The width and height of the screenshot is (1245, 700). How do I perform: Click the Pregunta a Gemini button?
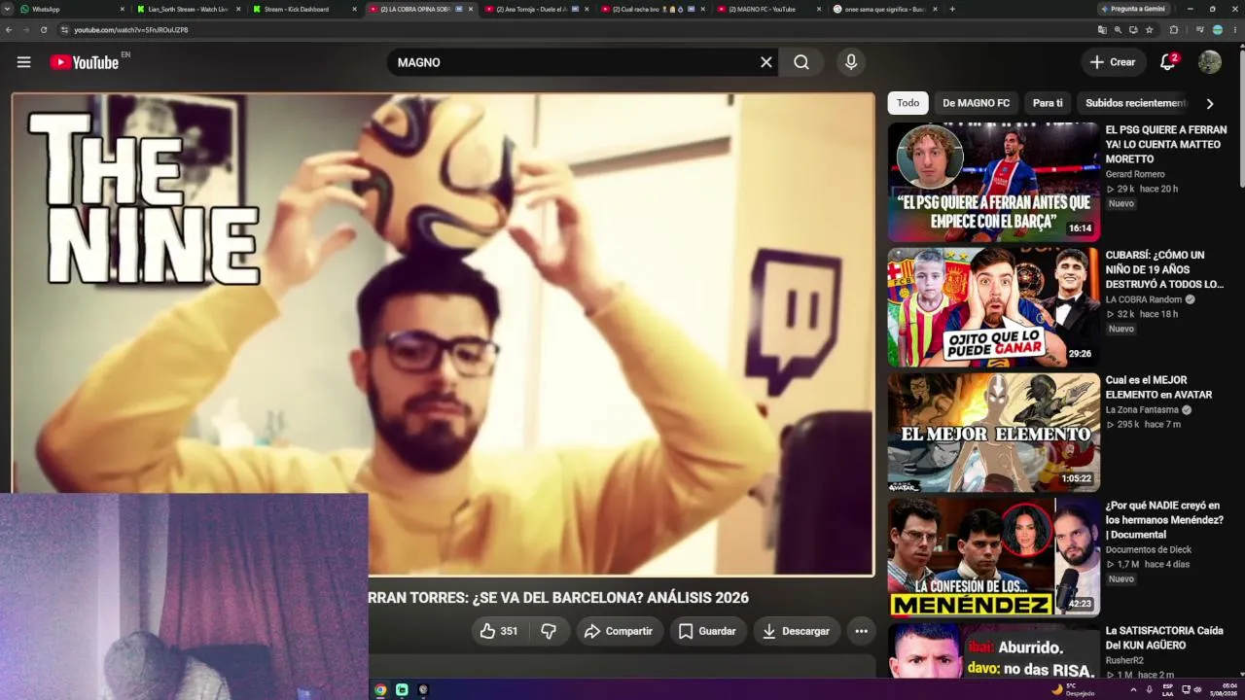click(1134, 9)
